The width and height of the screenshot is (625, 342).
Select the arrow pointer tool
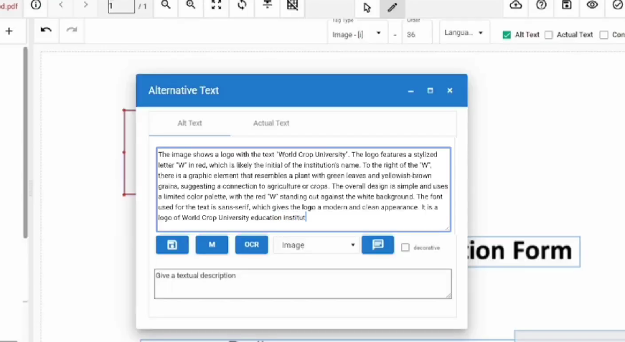[x=367, y=8]
